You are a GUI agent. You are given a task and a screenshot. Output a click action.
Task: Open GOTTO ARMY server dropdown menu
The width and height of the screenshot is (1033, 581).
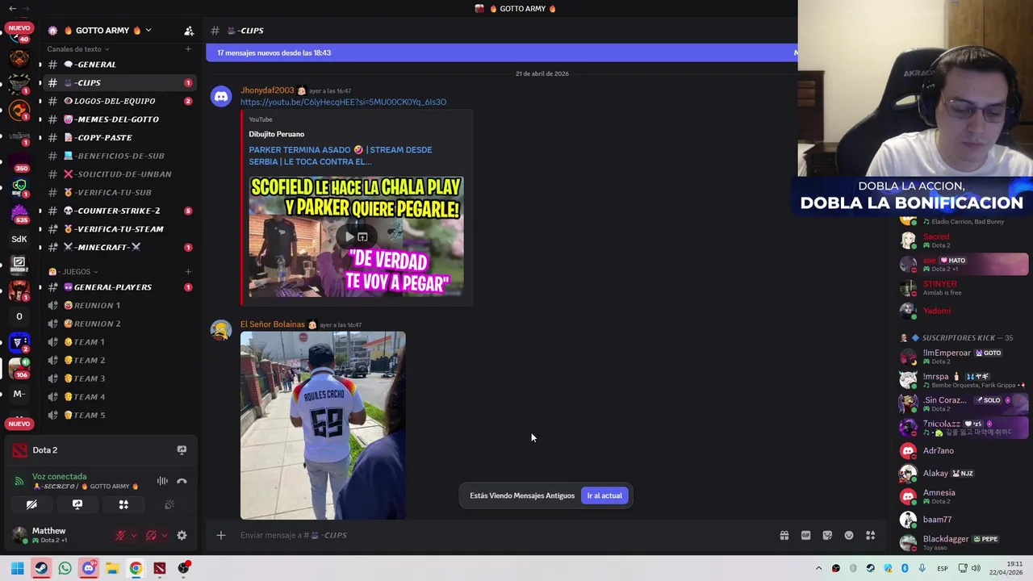pos(148,31)
